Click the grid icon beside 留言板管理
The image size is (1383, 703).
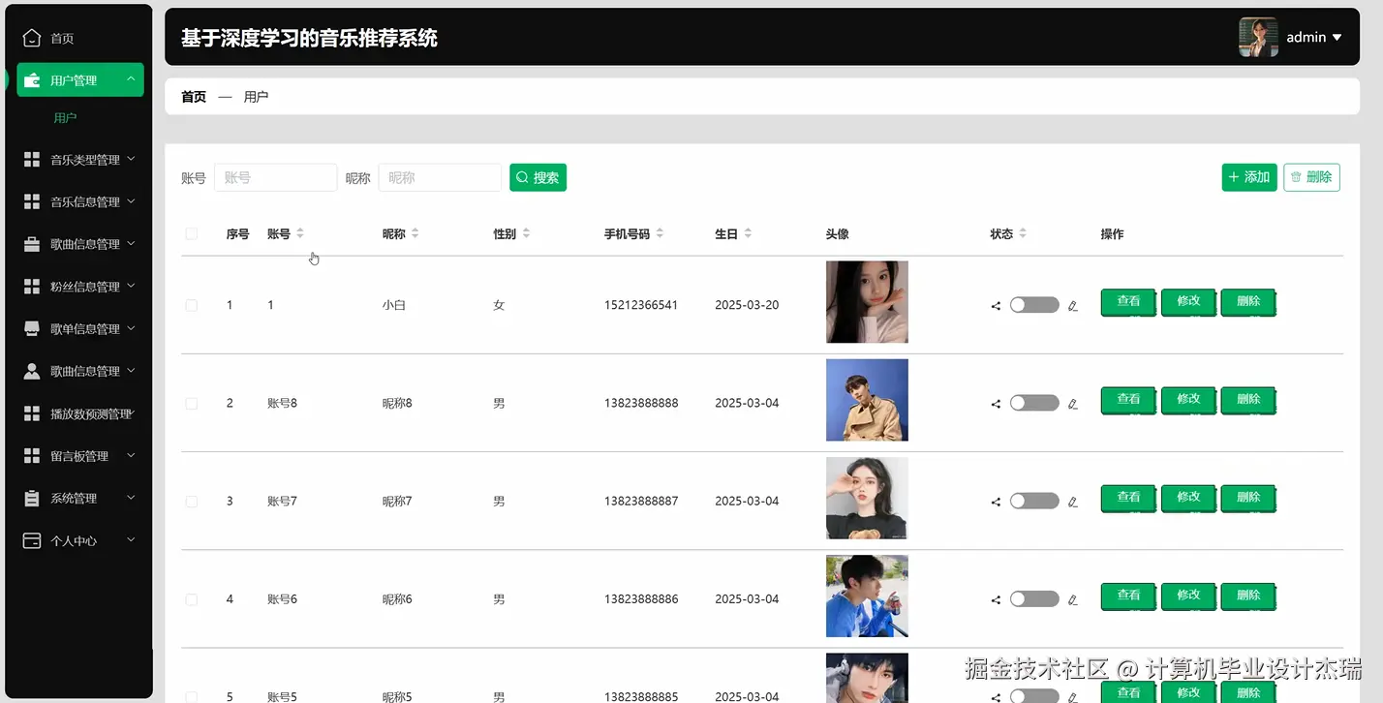click(x=32, y=456)
